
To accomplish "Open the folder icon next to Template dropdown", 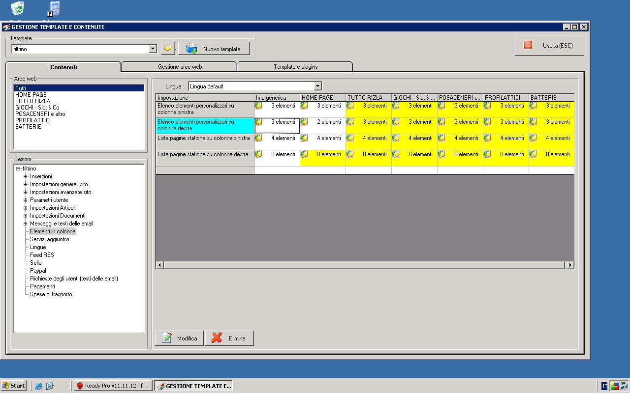I will coord(168,48).
